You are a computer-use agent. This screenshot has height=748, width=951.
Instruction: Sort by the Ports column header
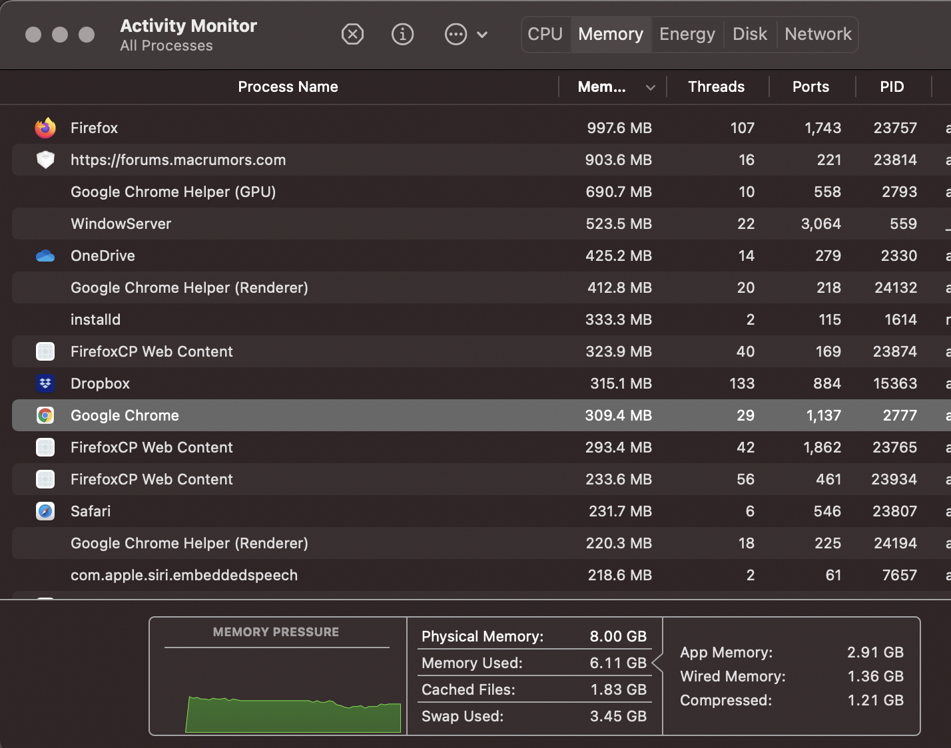click(810, 87)
